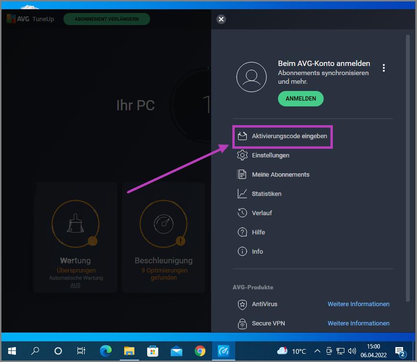Open the notification center icon
This screenshot has height=362, width=417.
click(400, 351)
